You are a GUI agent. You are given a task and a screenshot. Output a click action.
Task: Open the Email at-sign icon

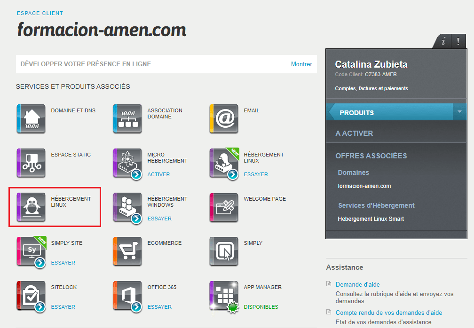224,119
